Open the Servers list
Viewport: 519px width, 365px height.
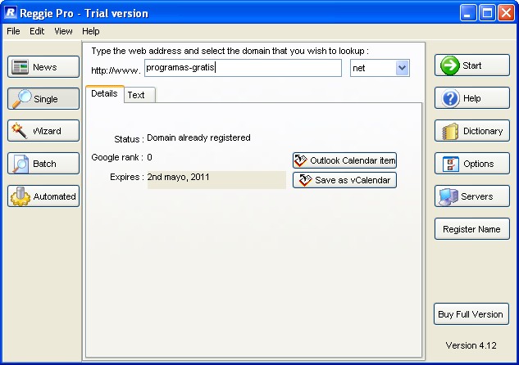click(472, 196)
